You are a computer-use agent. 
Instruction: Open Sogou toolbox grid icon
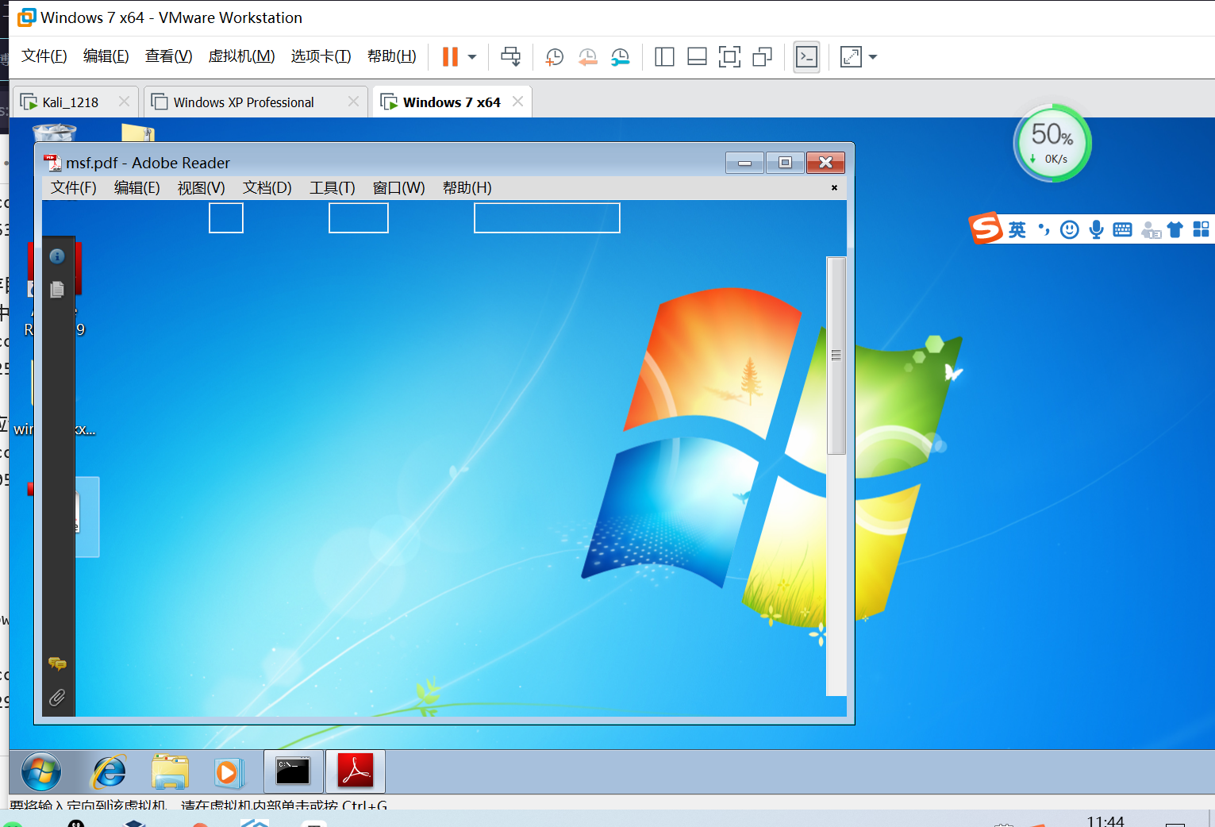[x=1202, y=229]
